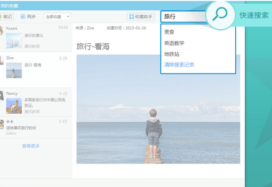Open the 收藏助手 star button
The width and height of the screenshot is (272, 187).
tap(141, 16)
